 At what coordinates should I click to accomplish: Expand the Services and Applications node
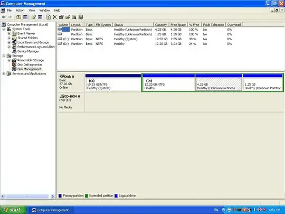click(4, 73)
